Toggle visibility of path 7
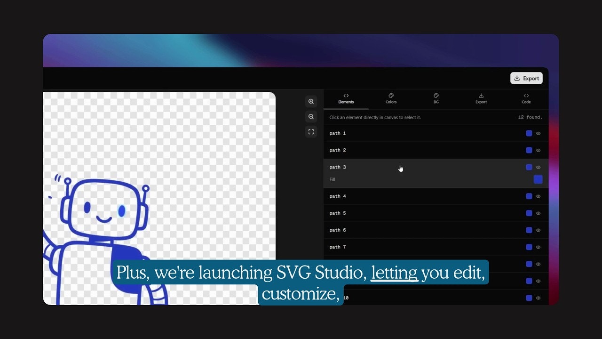This screenshot has width=602, height=339. (x=539, y=247)
